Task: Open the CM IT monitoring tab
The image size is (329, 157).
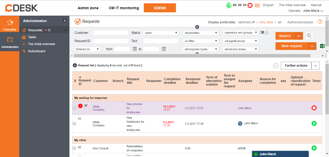Action: point(124,8)
